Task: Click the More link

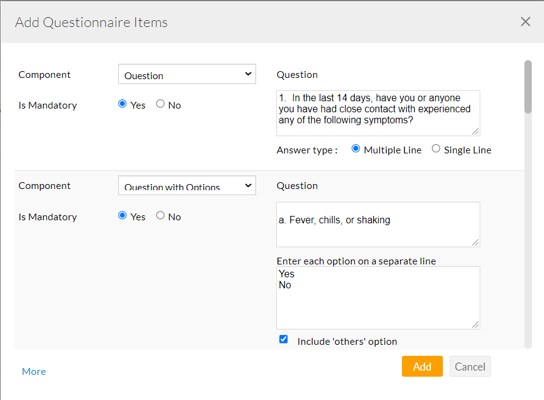Action: tap(34, 371)
